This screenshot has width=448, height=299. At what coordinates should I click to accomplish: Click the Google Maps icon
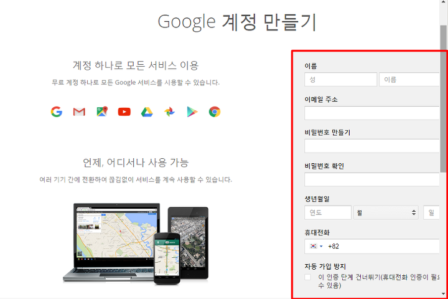[102, 112]
